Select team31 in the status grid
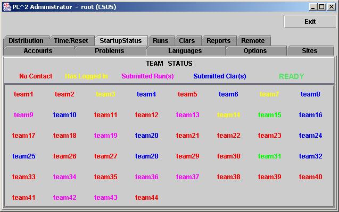 pos(269,156)
